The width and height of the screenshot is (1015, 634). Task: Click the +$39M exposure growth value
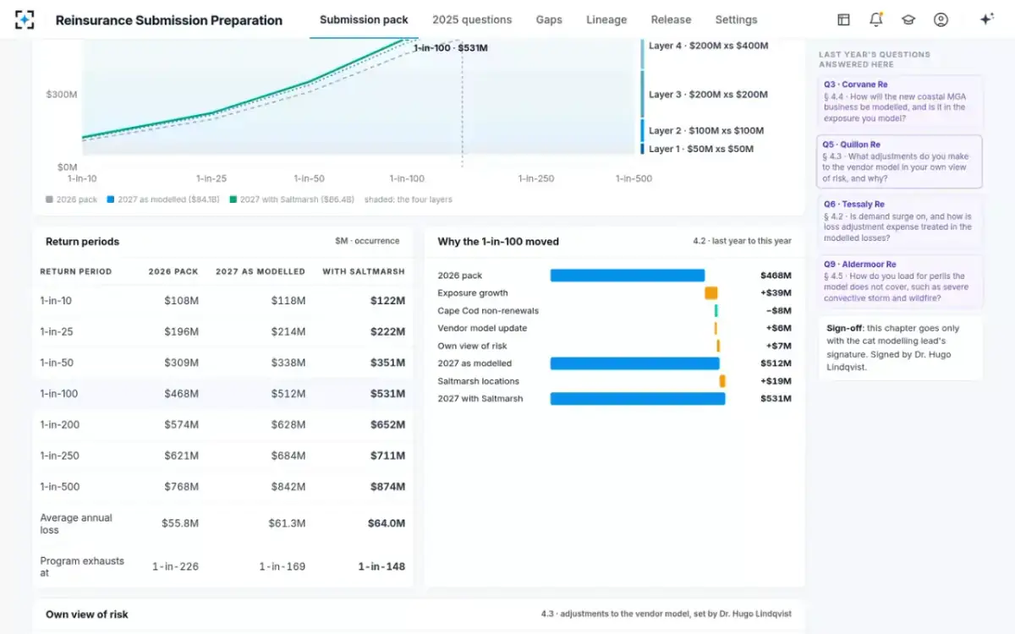[777, 293]
